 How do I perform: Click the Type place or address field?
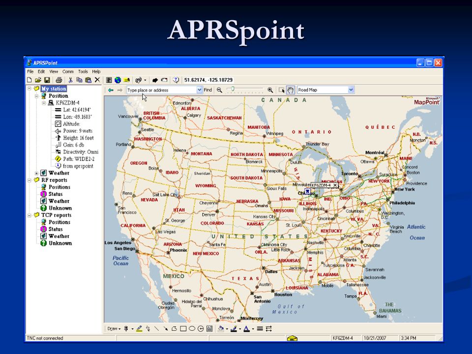[x=162, y=90]
